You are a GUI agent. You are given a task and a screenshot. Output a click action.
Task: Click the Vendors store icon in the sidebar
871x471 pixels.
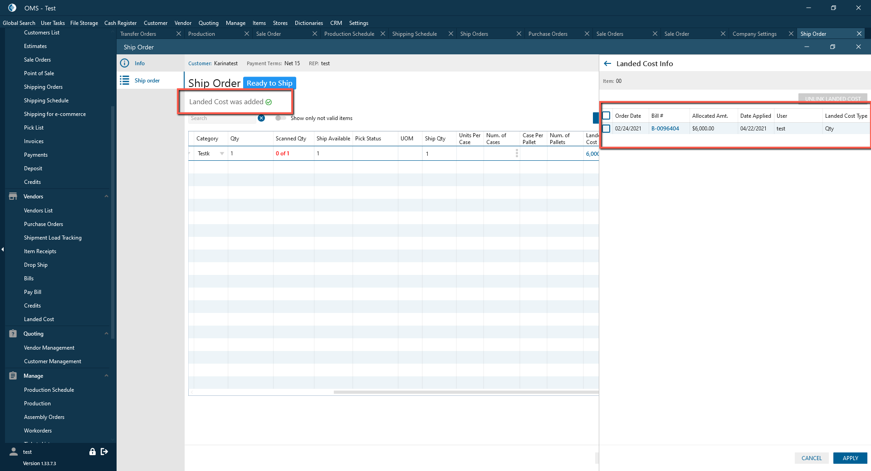[x=13, y=197]
